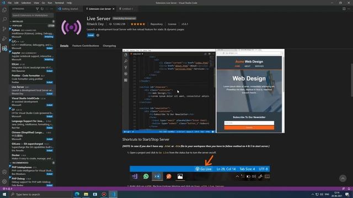Click the blue Install button for Live Server
353x198 pixels.
pyautogui.click(x=90, y=35)
